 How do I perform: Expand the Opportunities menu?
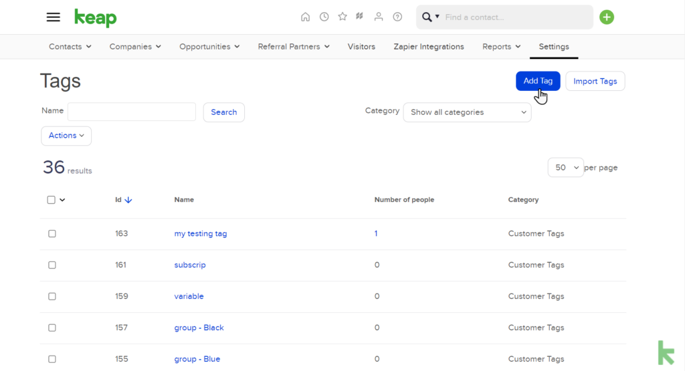pos(209,47)
